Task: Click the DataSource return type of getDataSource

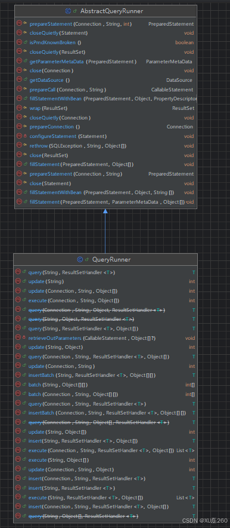Action: (x=179, y=80)
